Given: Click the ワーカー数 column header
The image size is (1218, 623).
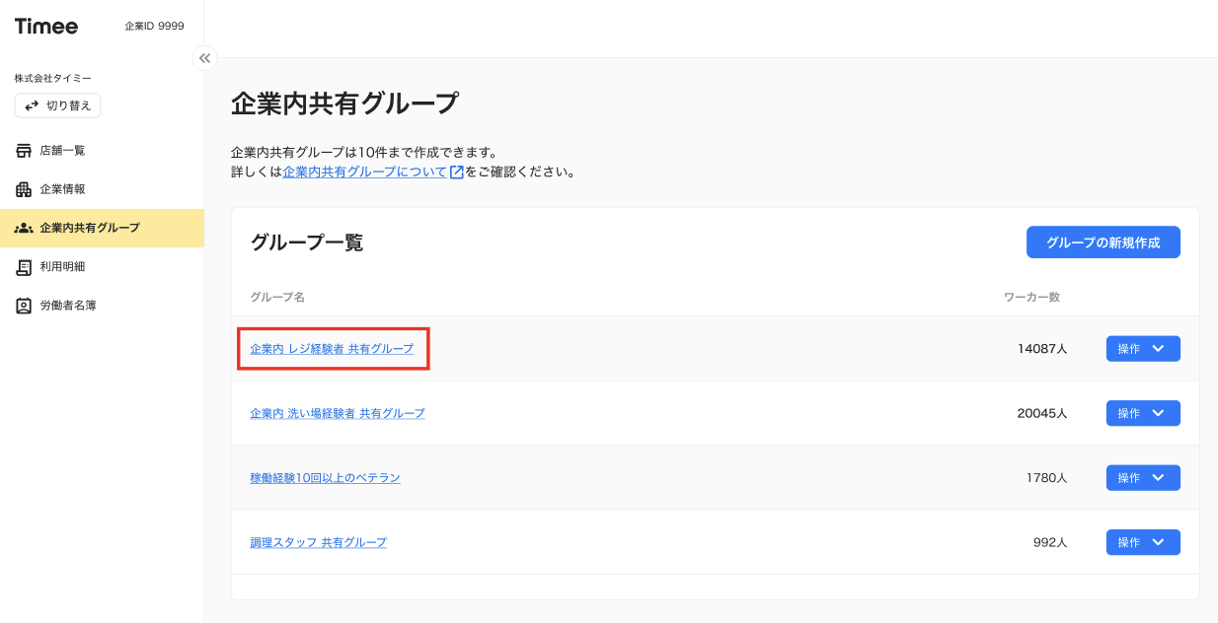Looking at the screenshot, I should [x=1031, y=297].
